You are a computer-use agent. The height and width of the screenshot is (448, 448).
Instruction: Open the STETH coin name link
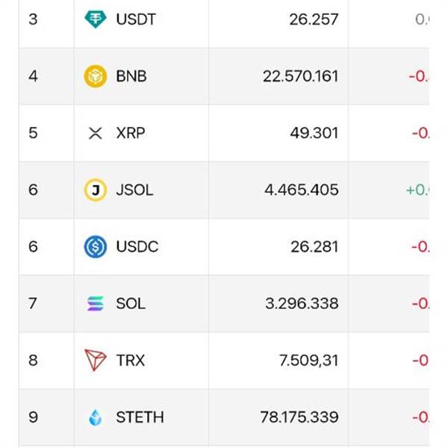140,417
